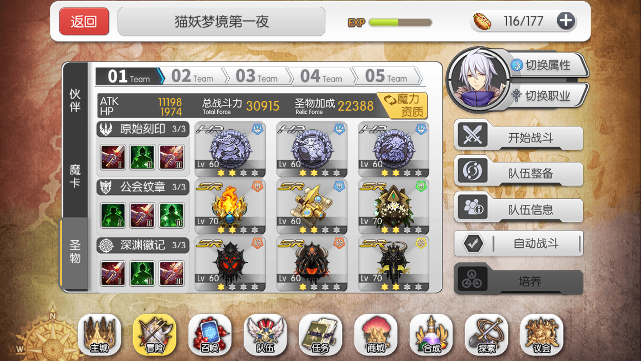
Task: Open 切换职业 class switch
Action: tap(548, 96)
